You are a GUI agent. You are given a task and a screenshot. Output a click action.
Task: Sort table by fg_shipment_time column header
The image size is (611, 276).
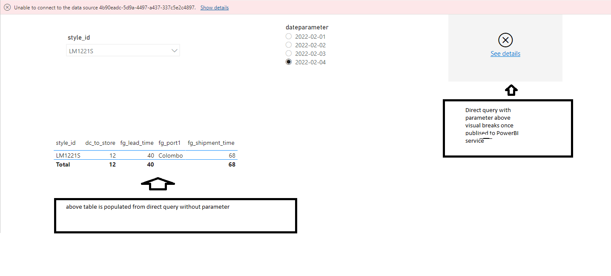click(211, 143)
